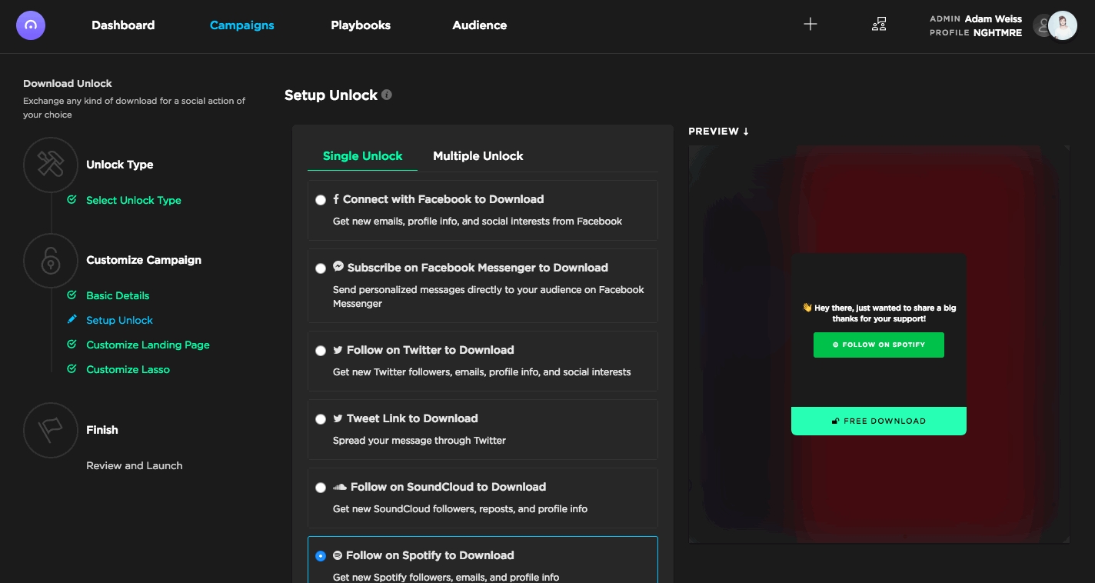Click text 'Spread your message through Twitter'
The height and width of the screenshot is (583, 1095).
[x=419, y=441]
